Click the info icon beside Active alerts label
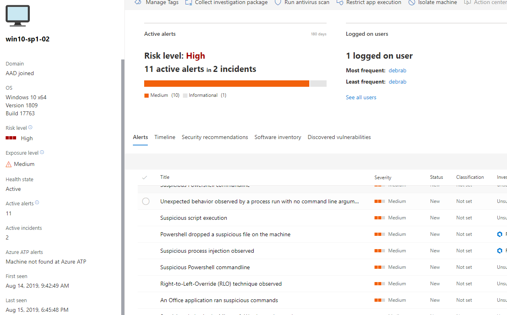507x315 pixels. (x=37, y=203)
